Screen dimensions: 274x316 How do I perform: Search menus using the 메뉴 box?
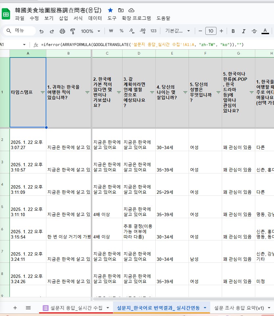[19, 31]
